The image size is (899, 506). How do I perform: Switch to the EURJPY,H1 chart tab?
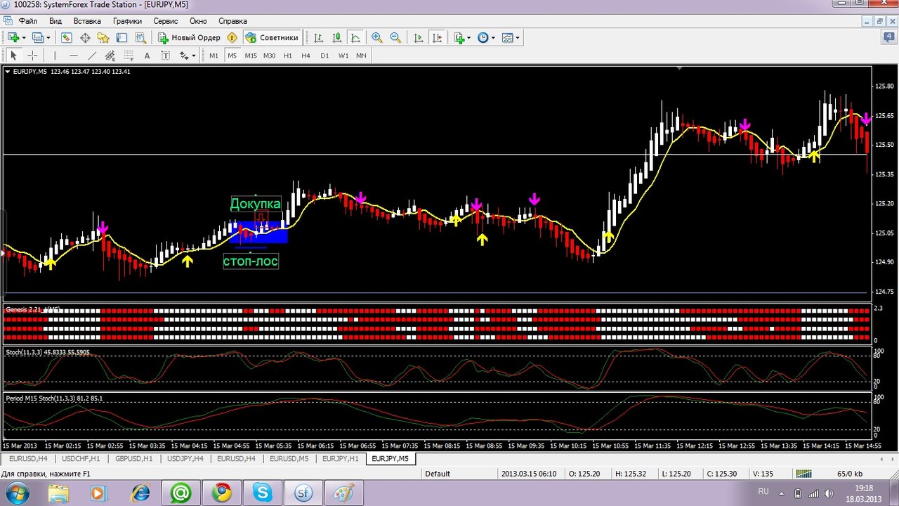(x=340, y=458)
